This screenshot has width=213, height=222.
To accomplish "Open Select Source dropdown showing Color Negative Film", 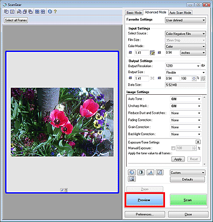I will (185, 34).
